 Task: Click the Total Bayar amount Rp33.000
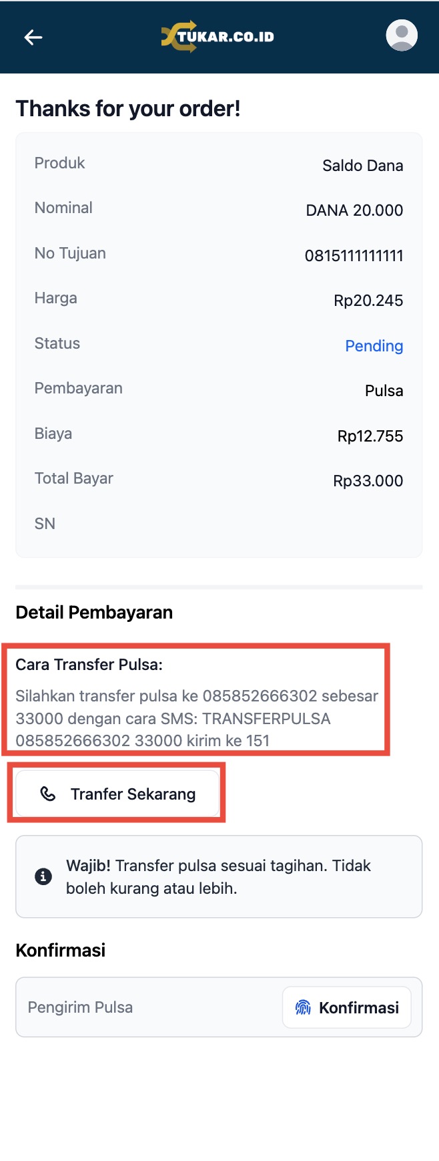tap(368, 481)
